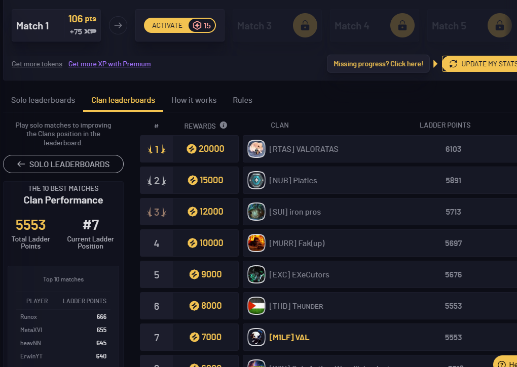Open Get more XP with Premium link
Image resolution: width=517 pixels, height=367 pixels.
coord(109,64)
